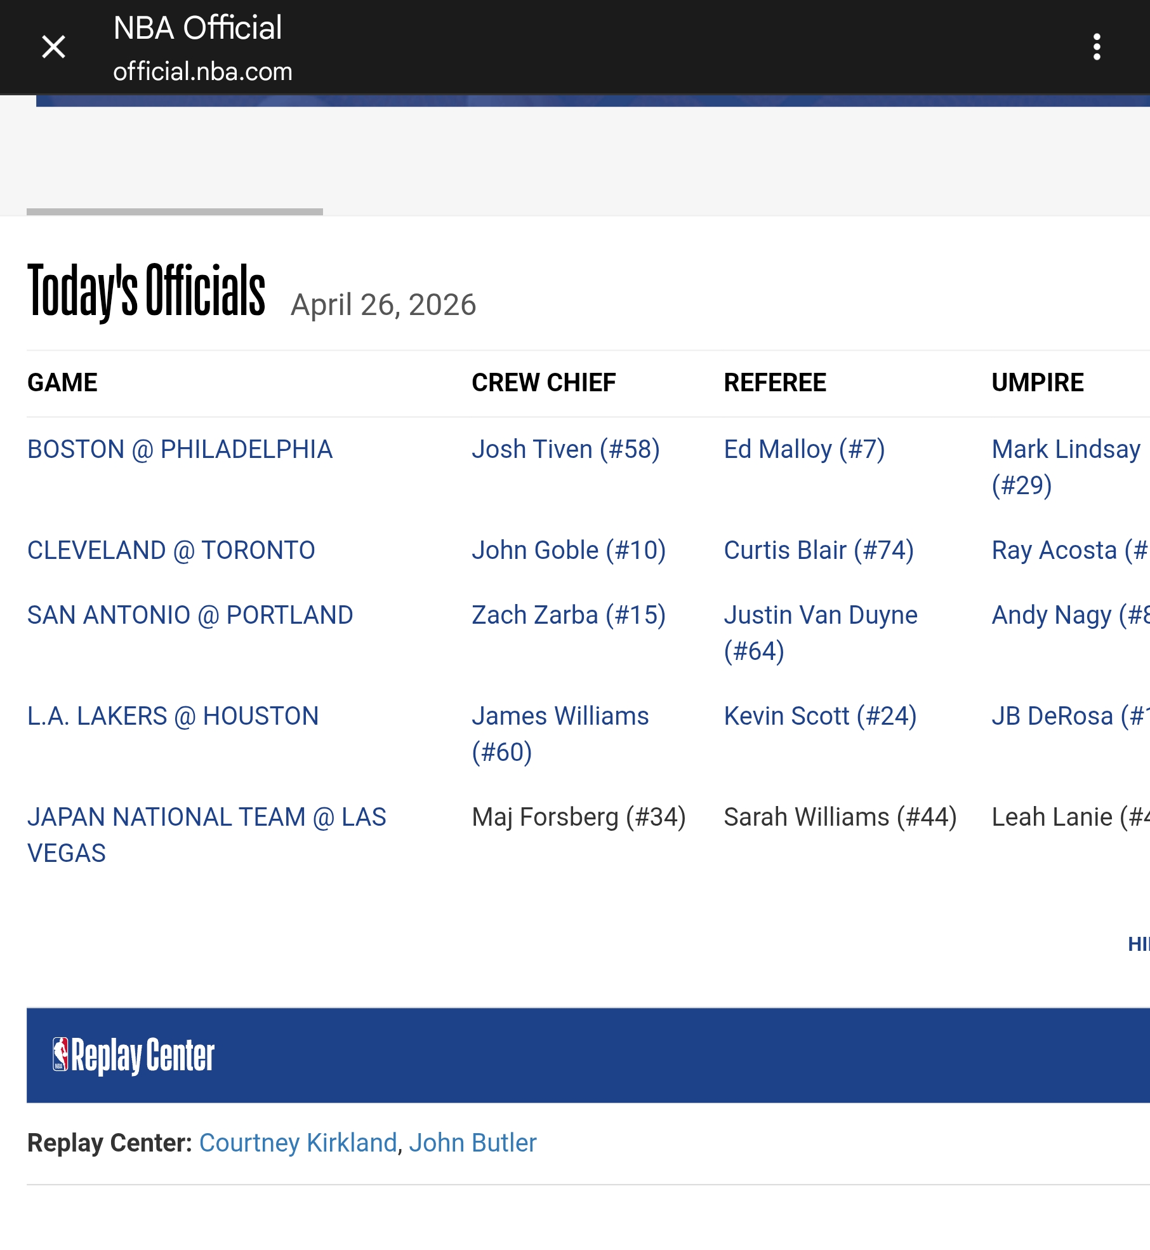Click the GAME column header
The width and height of the screenshot is (1150, 1250).
[62, 382]
